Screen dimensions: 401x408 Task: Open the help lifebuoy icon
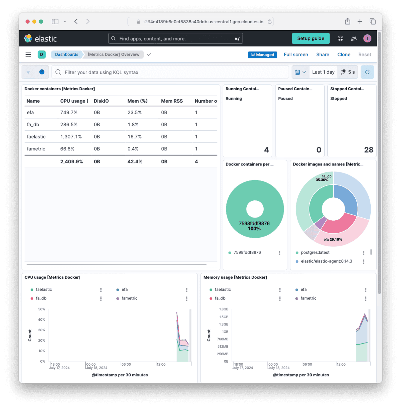coord(340,38)
